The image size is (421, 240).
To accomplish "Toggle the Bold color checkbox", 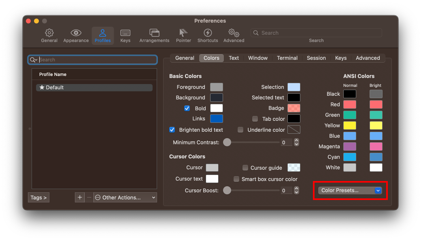I will (x=187, y=108).
